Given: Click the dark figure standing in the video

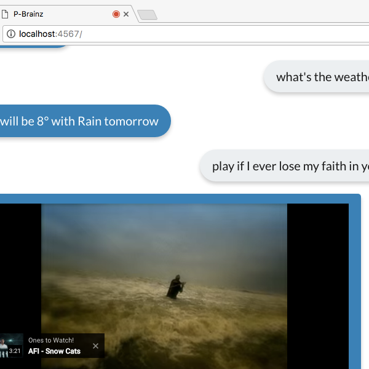Looking at the screenshot, I should (x=176, y=287).
